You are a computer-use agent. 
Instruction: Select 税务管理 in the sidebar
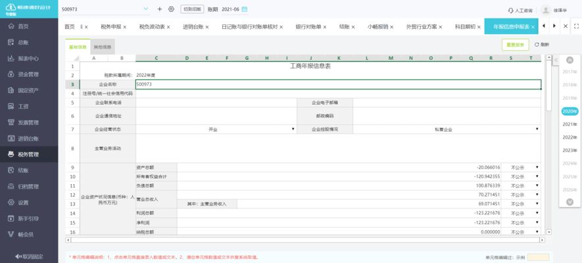tap(29, 155)
